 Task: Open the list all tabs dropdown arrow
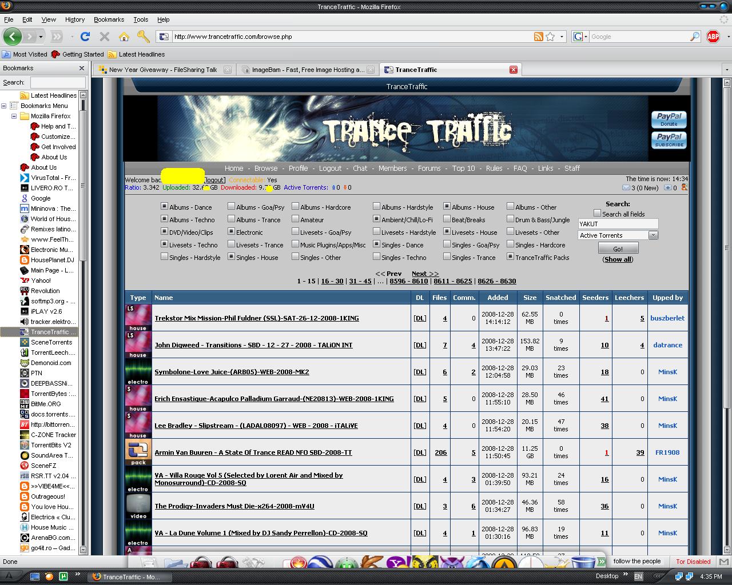(x=727, y=70)
